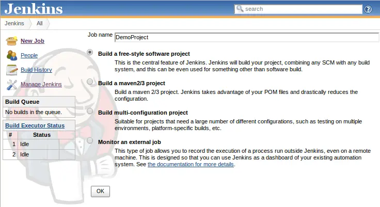
Task: Click 'Monitor an external job' heading text
Action: (x=130, y=142)
